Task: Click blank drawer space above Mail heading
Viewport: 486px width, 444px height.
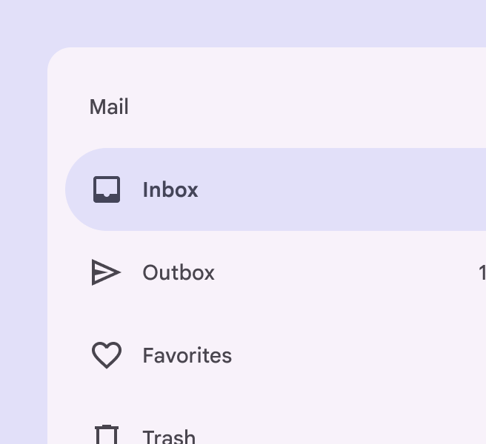Action: click(267, 71)
